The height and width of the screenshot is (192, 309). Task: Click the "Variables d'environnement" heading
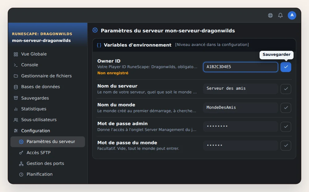pyautogui.click(x=138, y=45)
